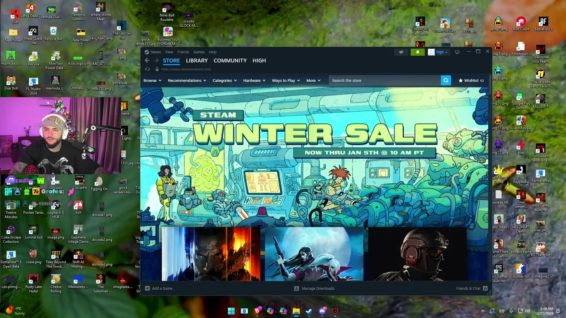Open the HIGH profile tab
Viewport: 566px width, 318px height.
click(x=259, y=61)
